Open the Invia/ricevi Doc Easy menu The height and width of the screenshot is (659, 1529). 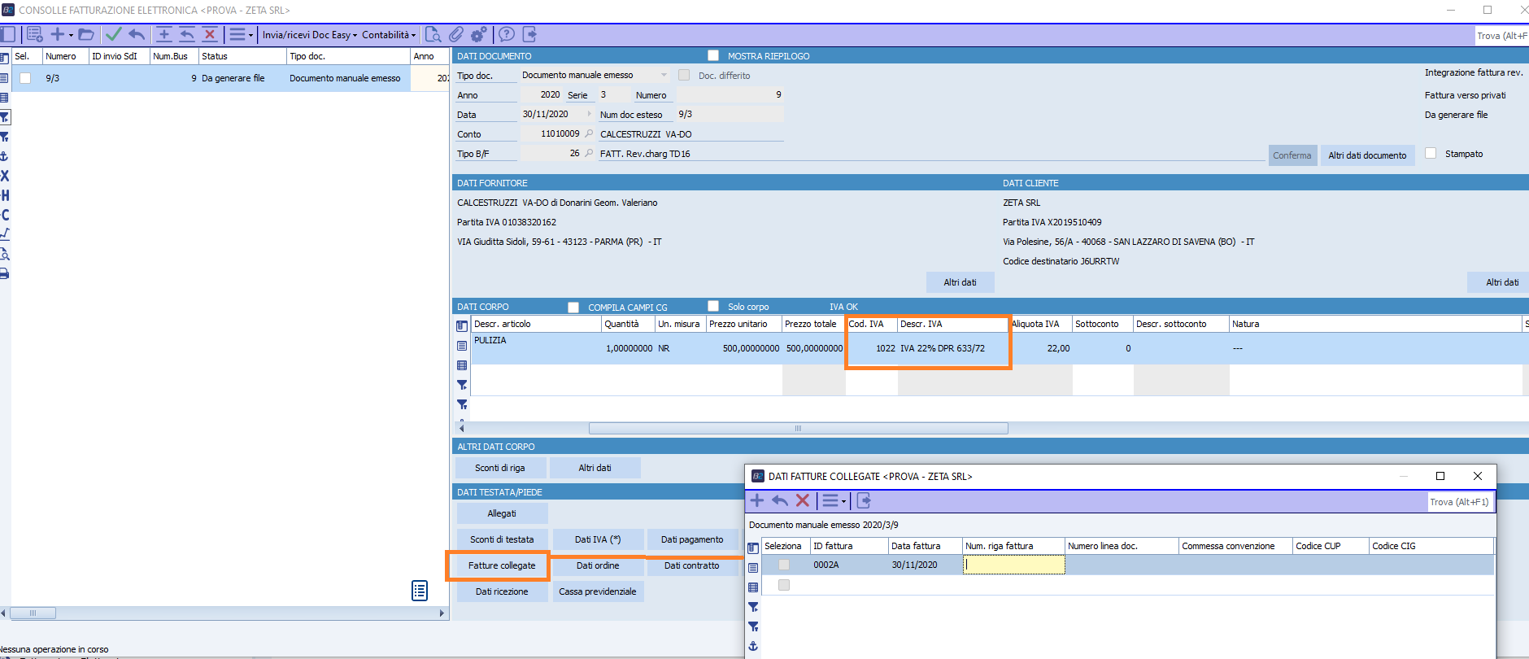(x=309, y=35)
